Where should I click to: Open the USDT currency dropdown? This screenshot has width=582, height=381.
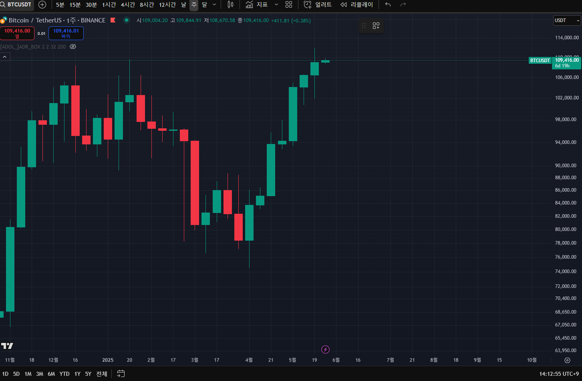(567, 20)
